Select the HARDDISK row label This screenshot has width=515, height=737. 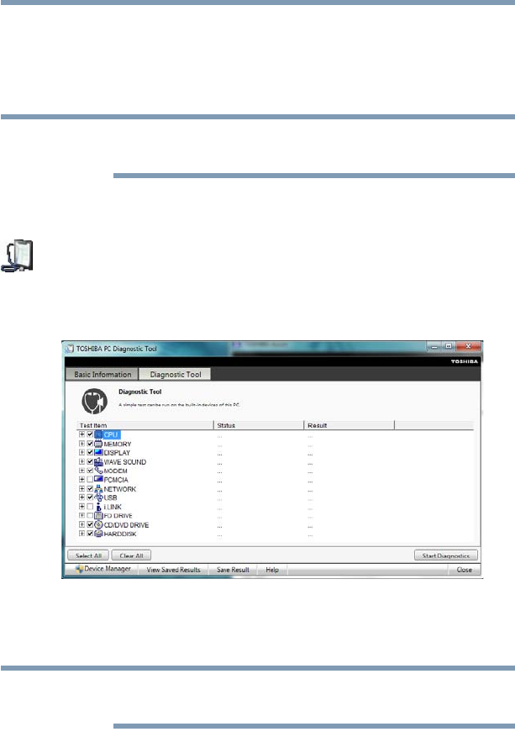120,534
